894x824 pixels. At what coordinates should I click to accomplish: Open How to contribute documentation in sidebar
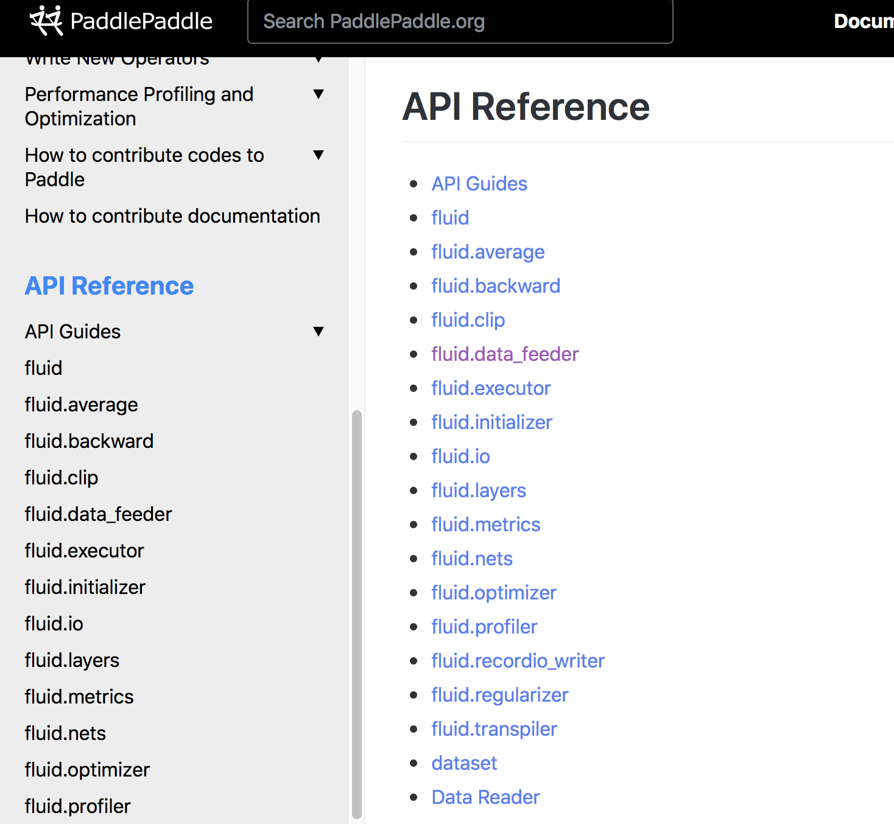(172, 216)
